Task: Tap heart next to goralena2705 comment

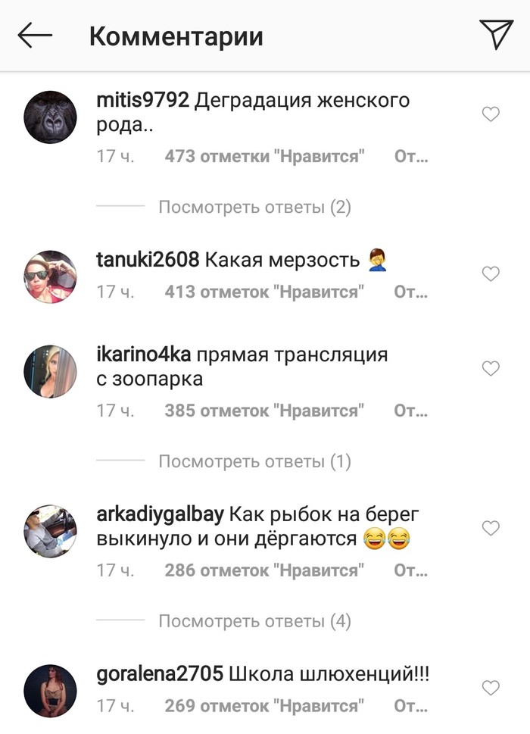Action: coord(491,688)
